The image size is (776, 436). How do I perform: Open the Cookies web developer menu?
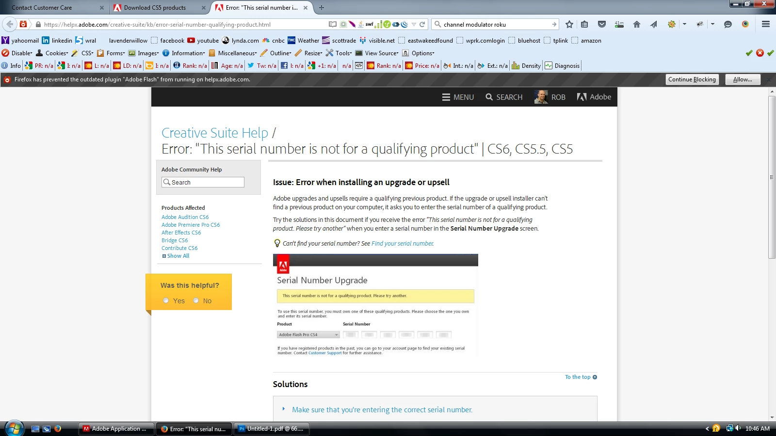(52, 53)
